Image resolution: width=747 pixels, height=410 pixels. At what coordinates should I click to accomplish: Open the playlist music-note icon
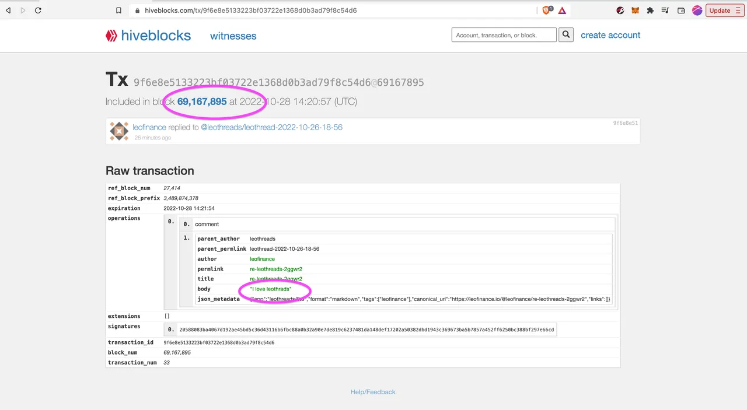pos(666,10)
